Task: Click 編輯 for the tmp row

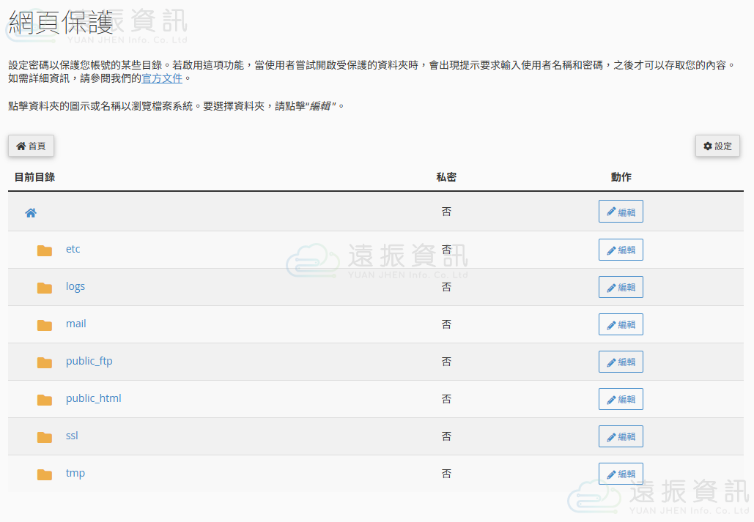Action: 621,474
